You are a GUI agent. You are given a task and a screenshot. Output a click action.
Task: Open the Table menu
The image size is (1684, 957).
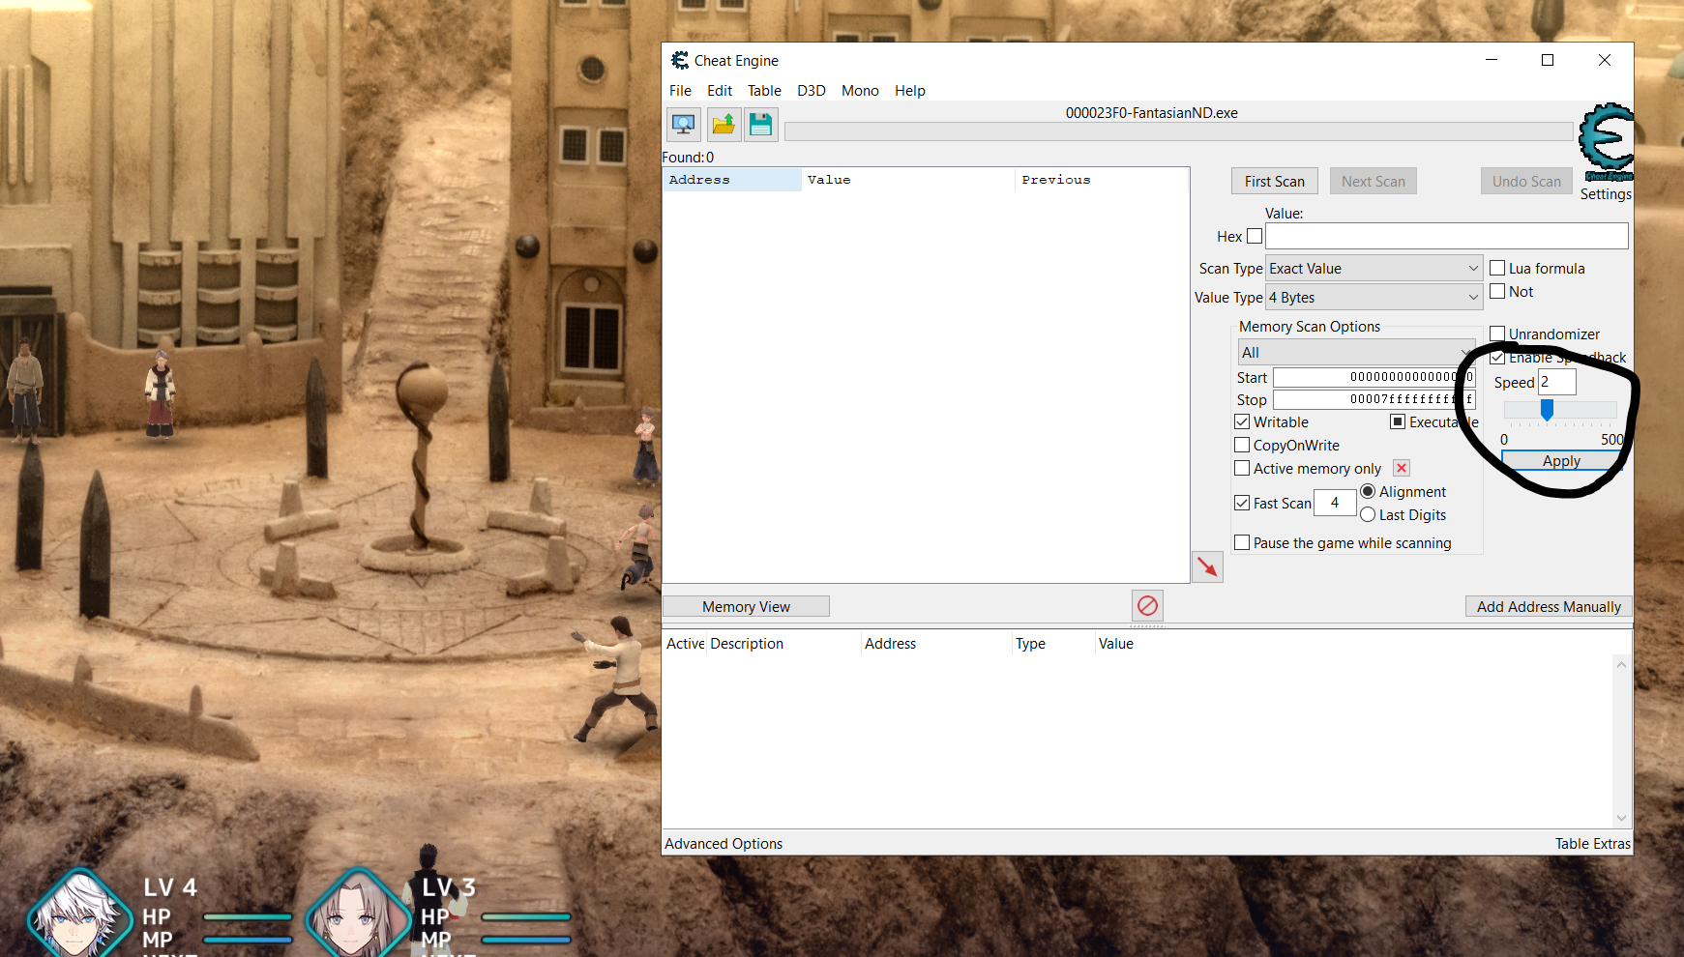pyautogui.click(x=764, y=90)
